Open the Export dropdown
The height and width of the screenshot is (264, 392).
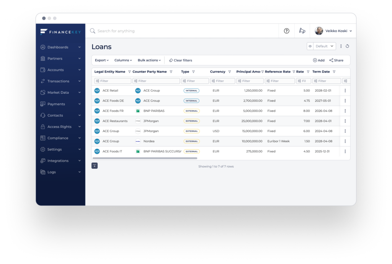[101, 60]
